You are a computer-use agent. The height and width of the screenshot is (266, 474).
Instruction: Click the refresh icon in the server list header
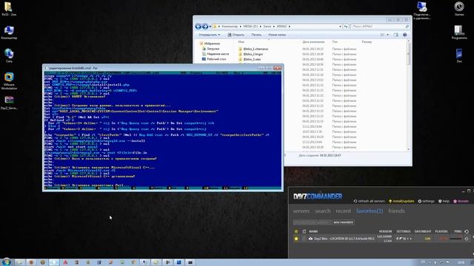coord(467,231)
